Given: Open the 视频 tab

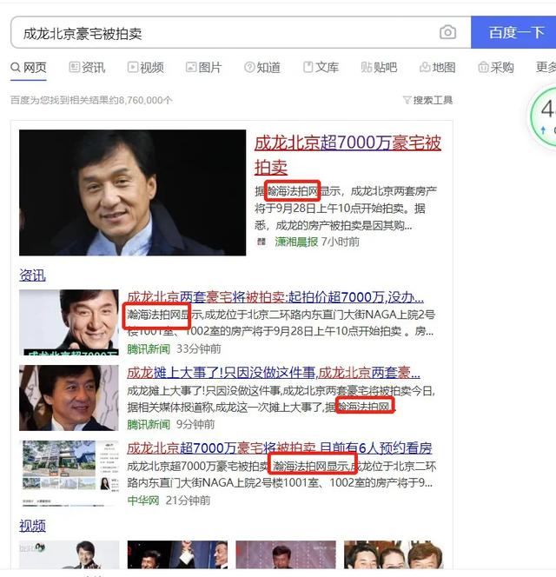Looking at the screenshot, I should (145, 68).
